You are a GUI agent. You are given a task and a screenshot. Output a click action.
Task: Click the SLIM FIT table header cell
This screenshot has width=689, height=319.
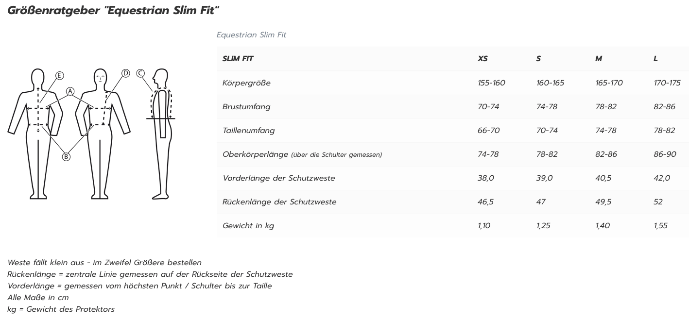pos(238,59)
